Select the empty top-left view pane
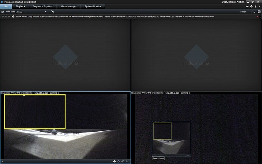Viewport: 262px width, 164px height. [65, 55]
